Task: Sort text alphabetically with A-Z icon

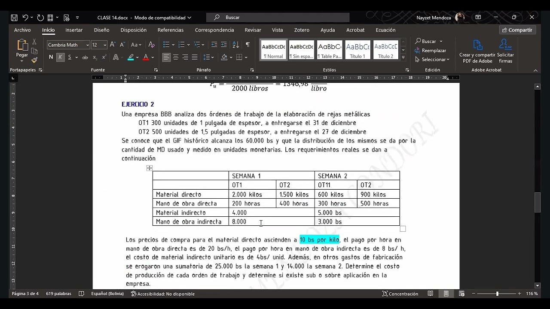Action: tap(235, 45)
